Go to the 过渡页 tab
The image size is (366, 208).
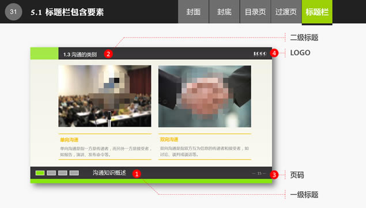(286, 12)
